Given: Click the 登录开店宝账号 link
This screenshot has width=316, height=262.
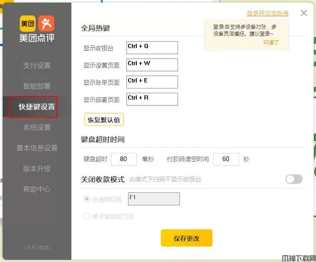Looking at the screenshot, I should point(268,13).
